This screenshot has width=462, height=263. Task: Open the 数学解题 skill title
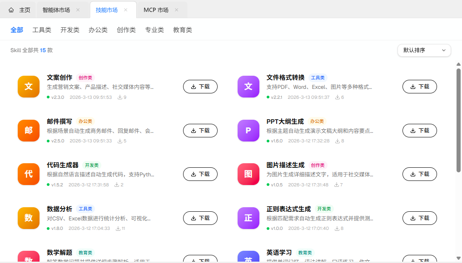(60, 253)
